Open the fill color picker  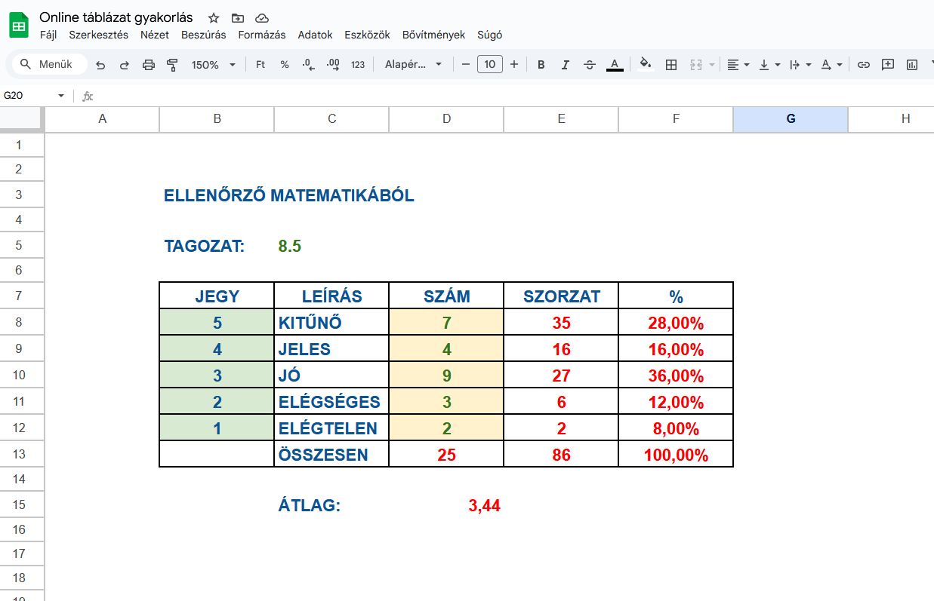tap(645, 65)
